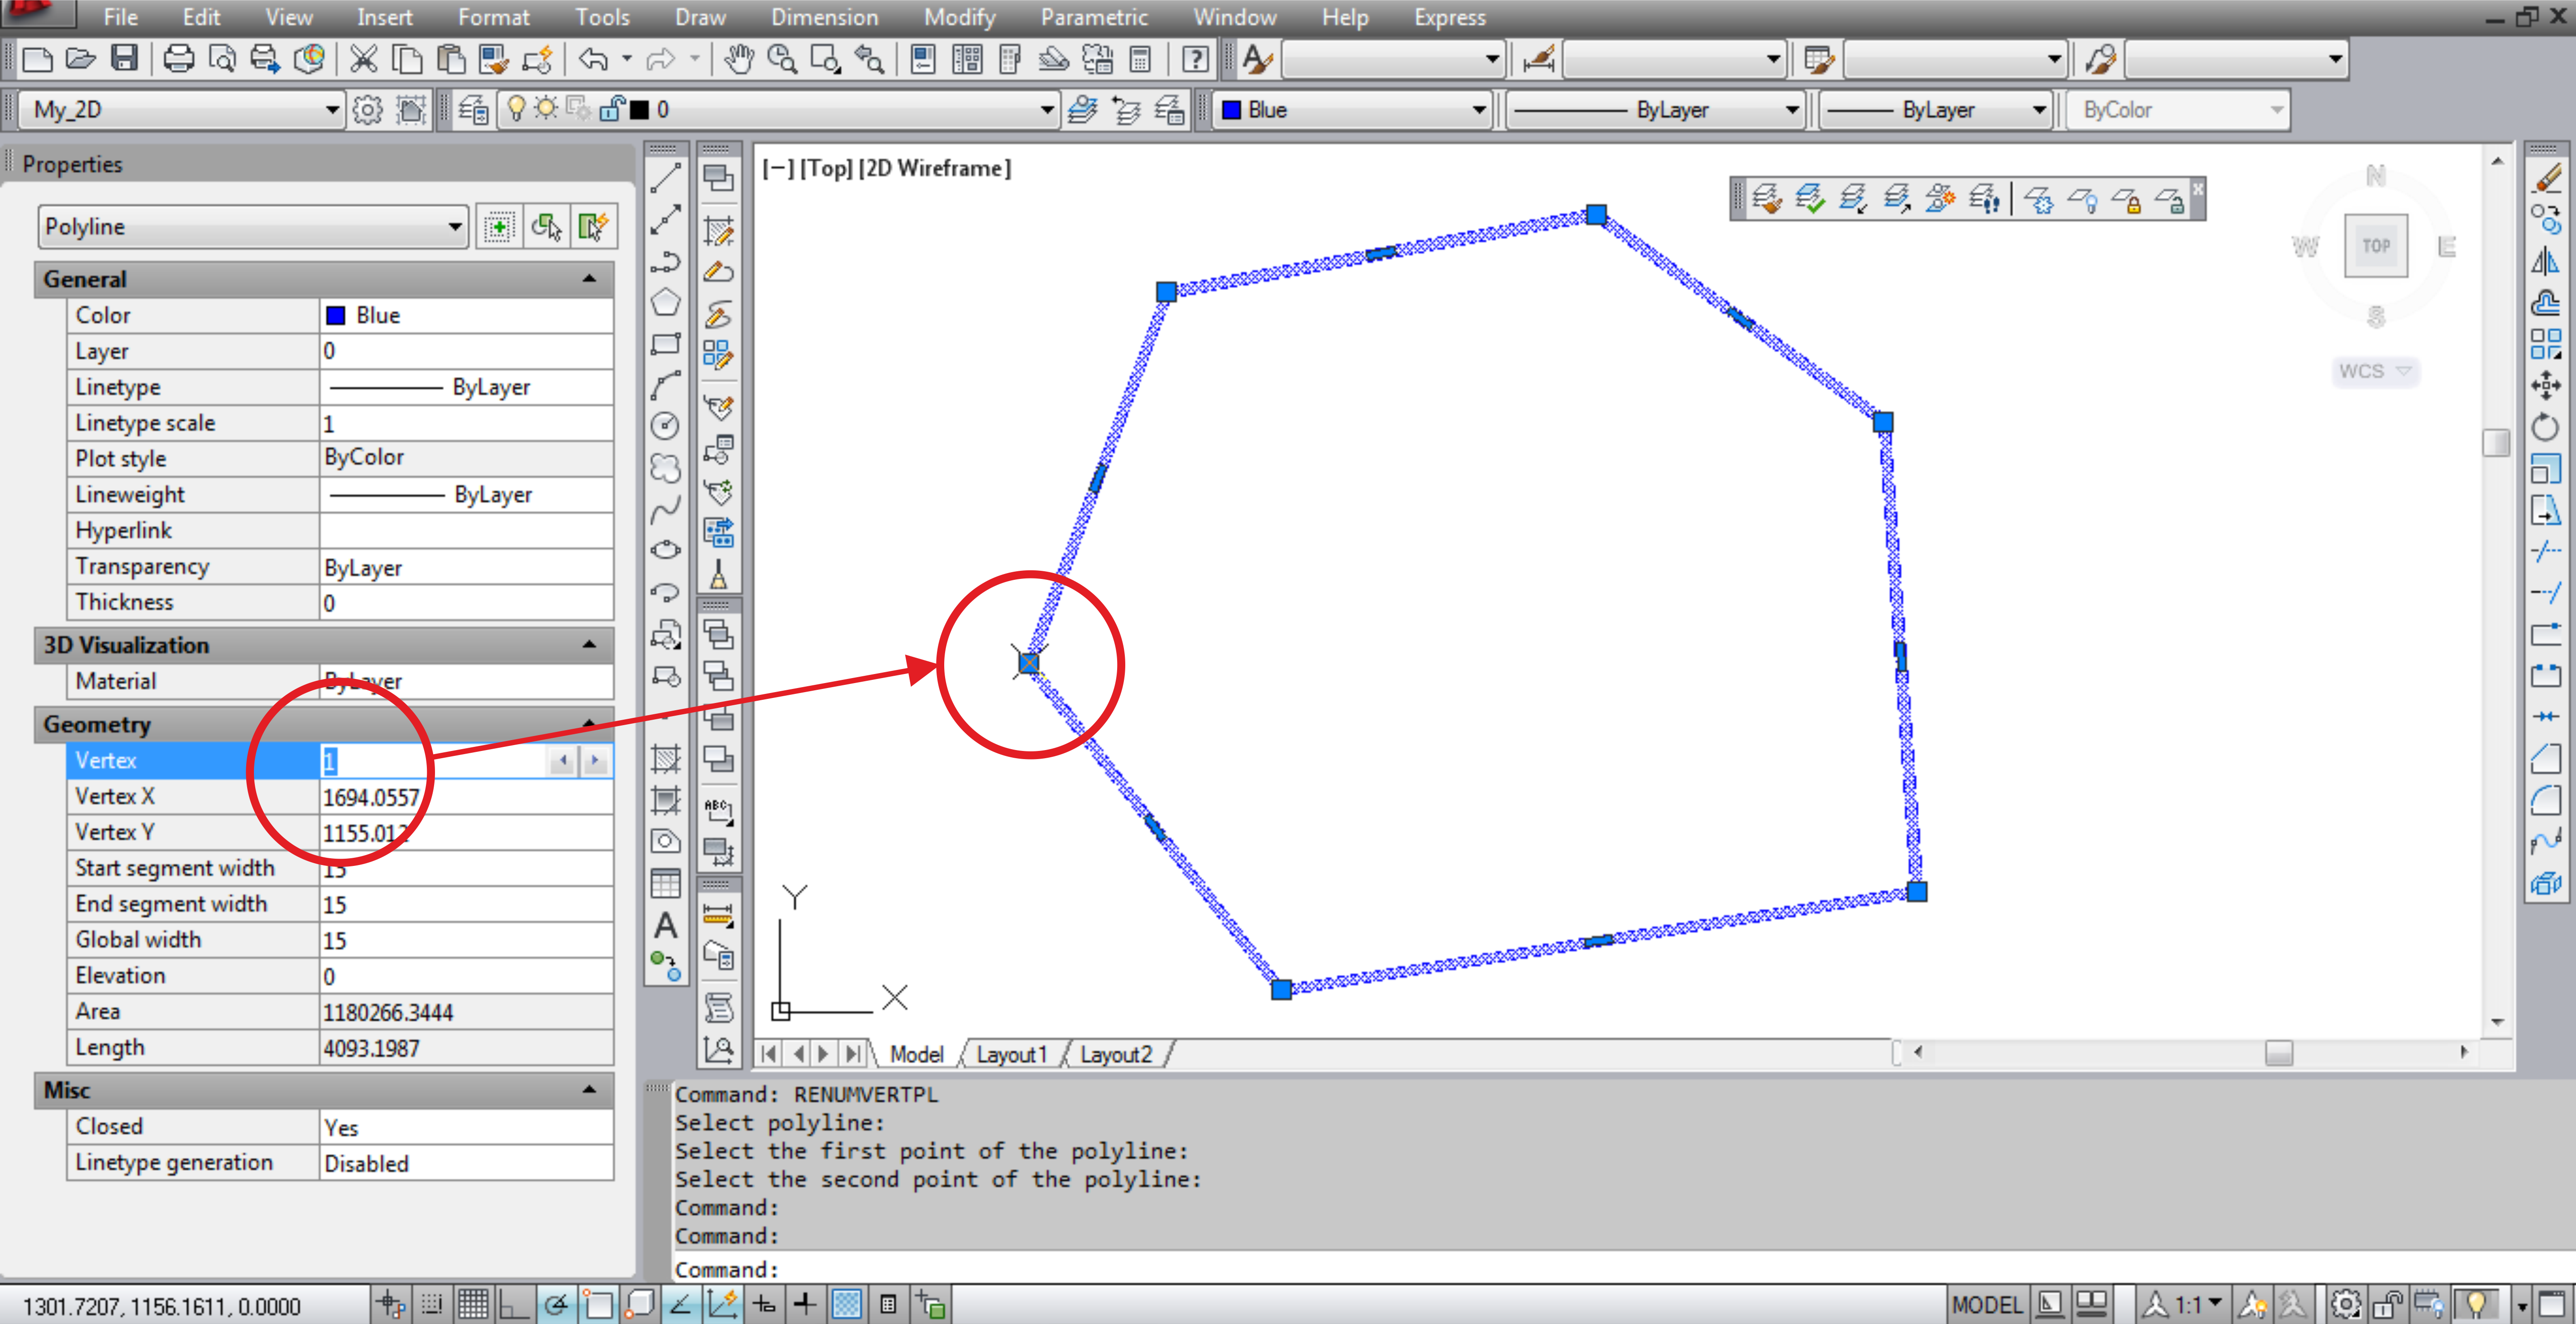Open the My_2D workspace dropdown
This screenshot has height=1324, width=2576.
point(332,110)
